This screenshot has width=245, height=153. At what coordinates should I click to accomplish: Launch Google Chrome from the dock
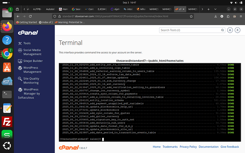point(7,54)
